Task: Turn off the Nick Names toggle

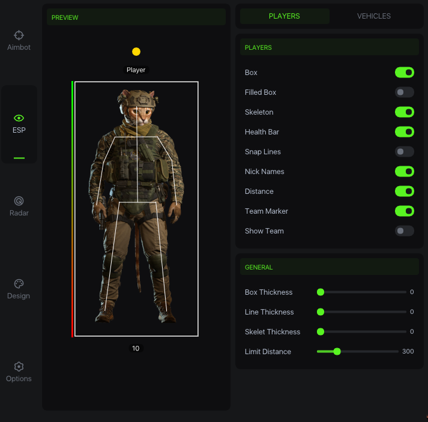Action: click(x=404, y=172)
